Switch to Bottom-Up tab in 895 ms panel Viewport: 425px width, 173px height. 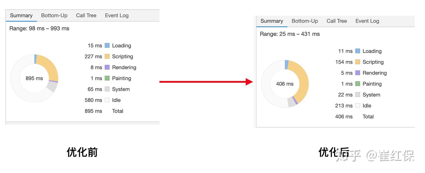54,15
